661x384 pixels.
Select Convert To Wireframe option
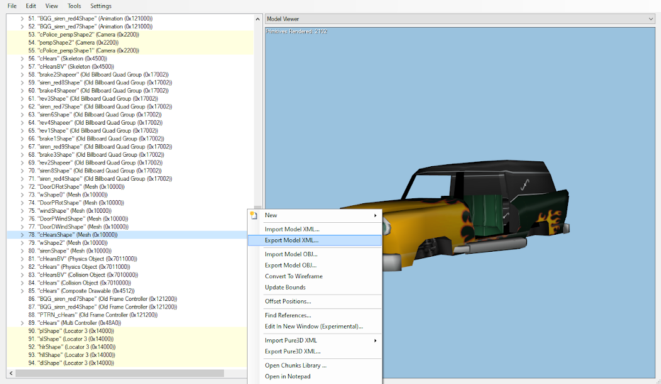(294, 276)
